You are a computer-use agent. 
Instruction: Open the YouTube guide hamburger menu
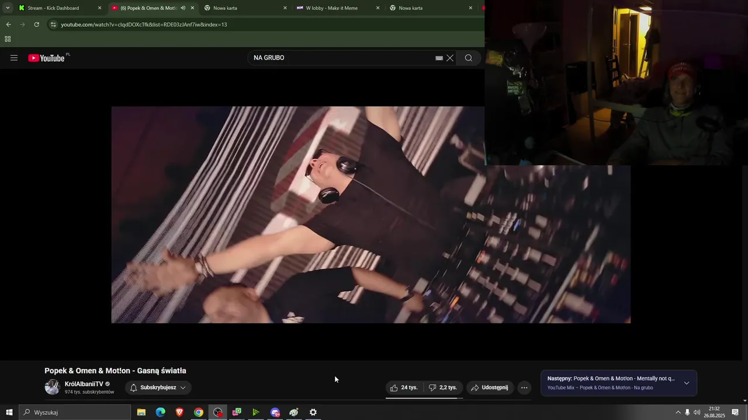point(14,58)
